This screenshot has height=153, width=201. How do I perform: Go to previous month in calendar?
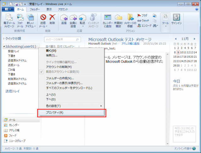(175, 39)
